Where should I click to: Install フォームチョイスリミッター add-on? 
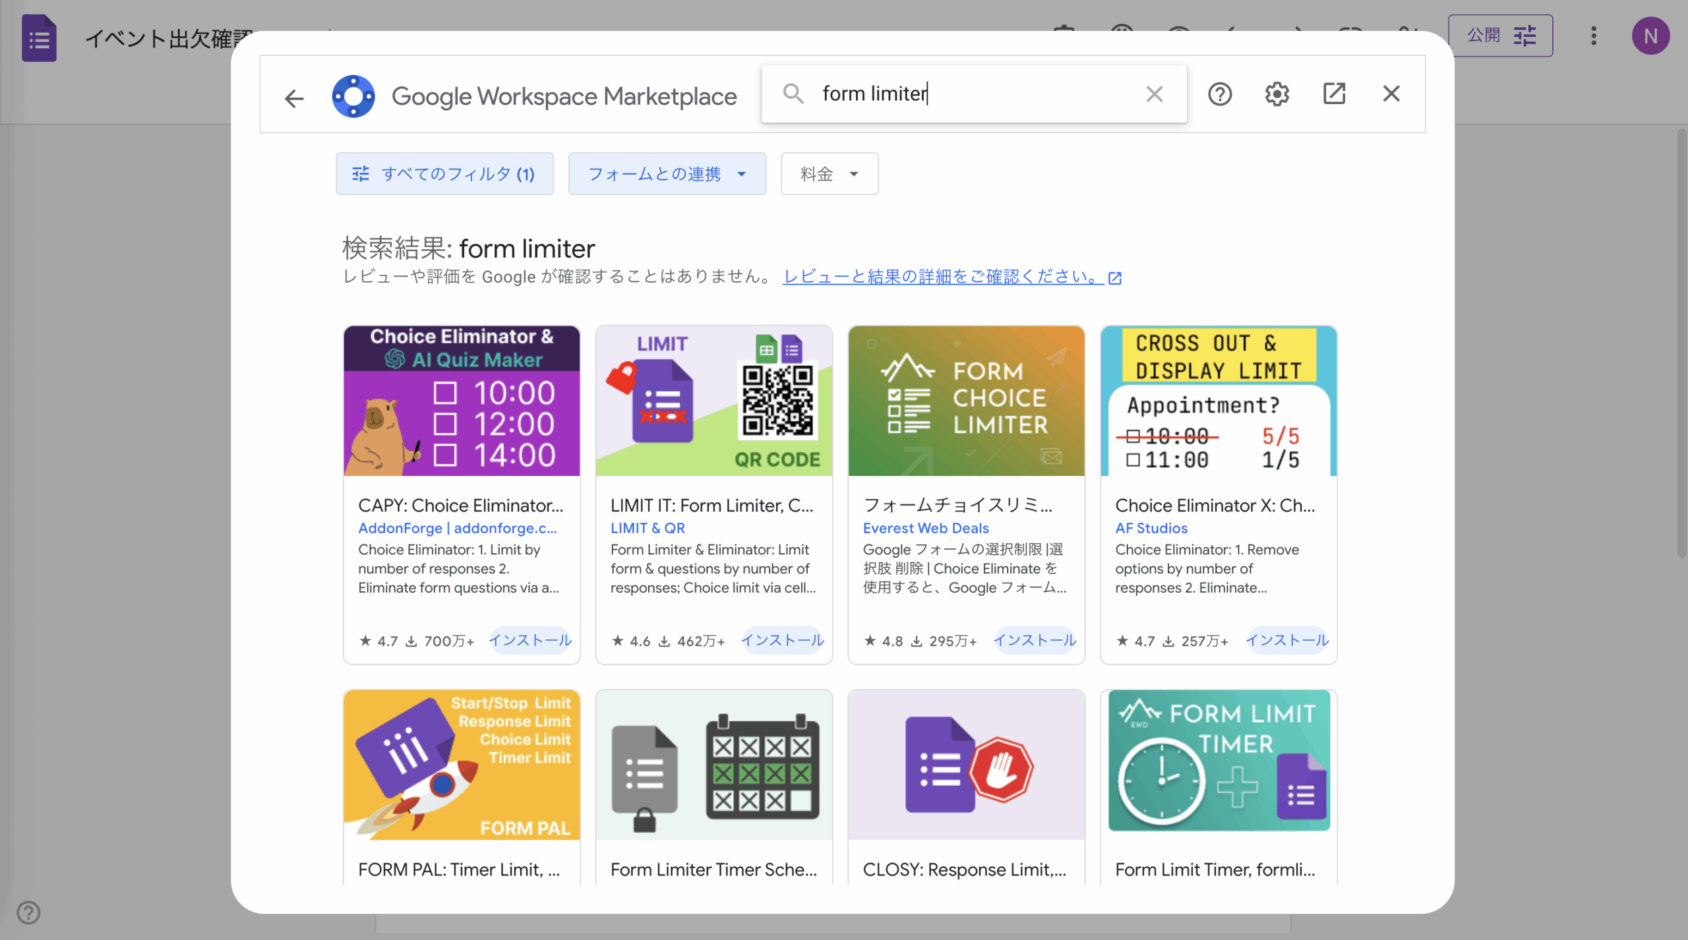(x=1035, y=640)
